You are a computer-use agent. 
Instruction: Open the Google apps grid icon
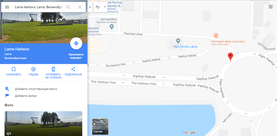pos(271,7)
